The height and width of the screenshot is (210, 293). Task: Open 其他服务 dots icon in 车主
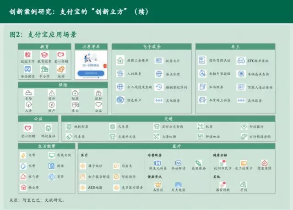(241, 100)
